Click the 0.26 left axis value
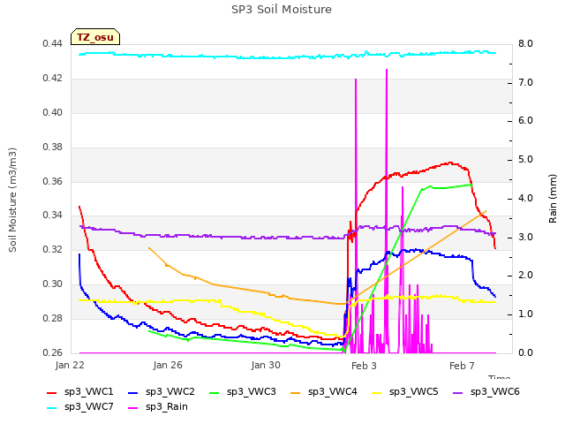The image size is (565, 424). (x=53, y=352)
